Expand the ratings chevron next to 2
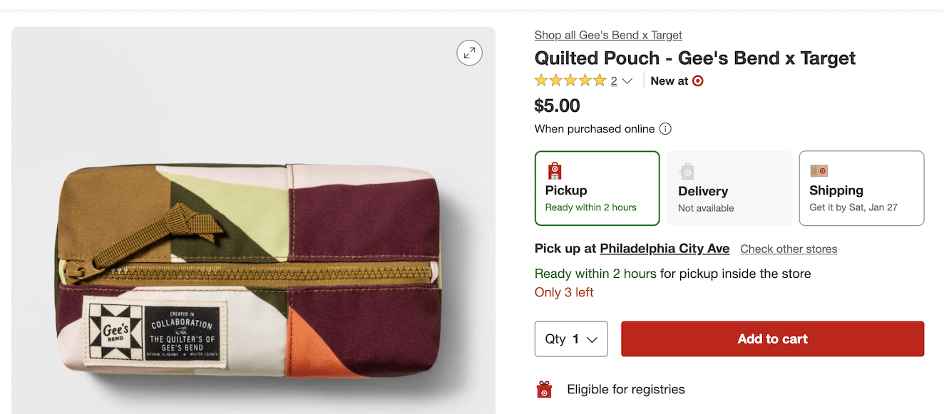The image size is (944, 414). tap(627, 81)
